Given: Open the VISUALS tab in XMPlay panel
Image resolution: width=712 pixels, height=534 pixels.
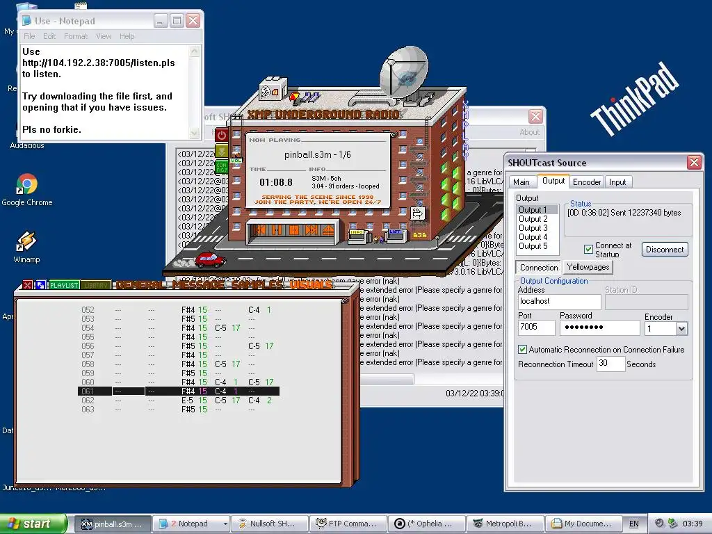Looking at the screenshot, I should coord(311,285).
